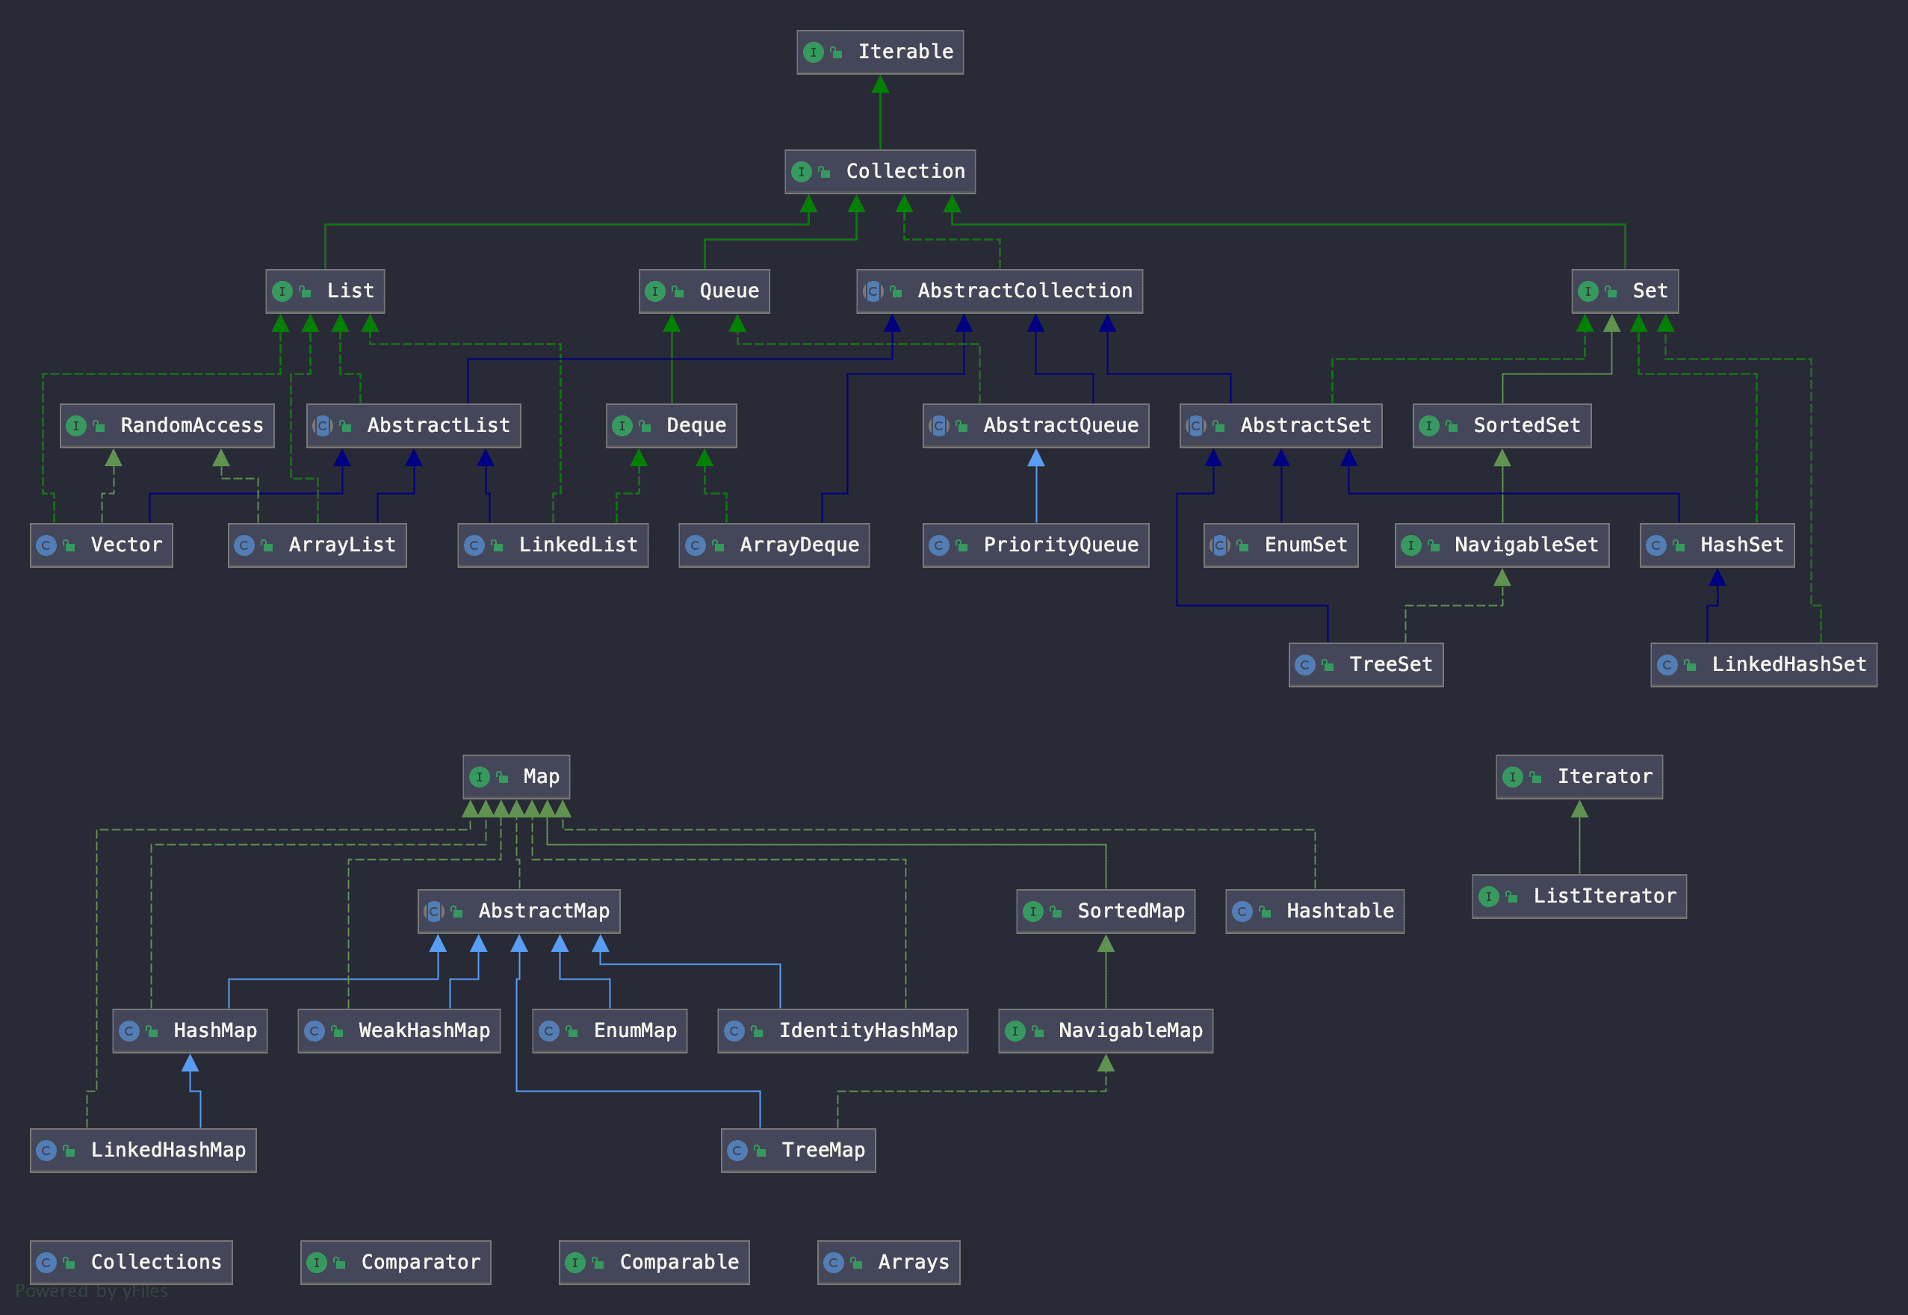Screen dimensions: 1908x1315
Task: Click interface icon on ListIterator node
Action: [x=1488, y=897]
